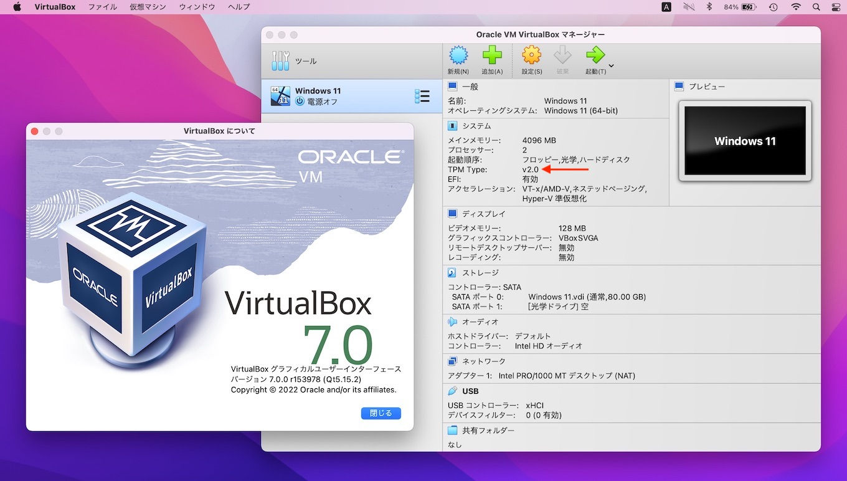Click the version 7.0.0 r153978 text
Screen dimensions: 847x481
pos(296,379)
